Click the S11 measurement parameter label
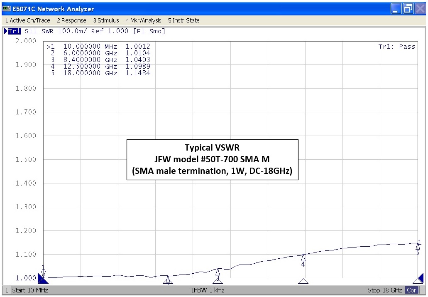 pos(31,31)
